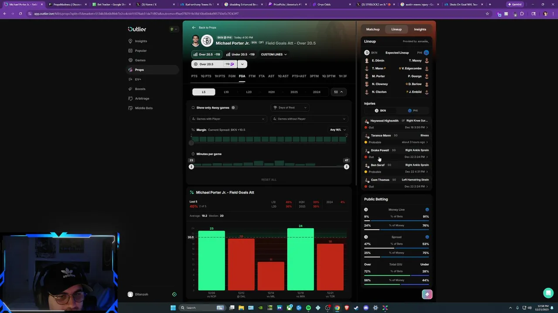Image resolution: width=558 pixels, height=313 pixels.
Task: Click the Minutes per game left handle
Action: (191, 167)
